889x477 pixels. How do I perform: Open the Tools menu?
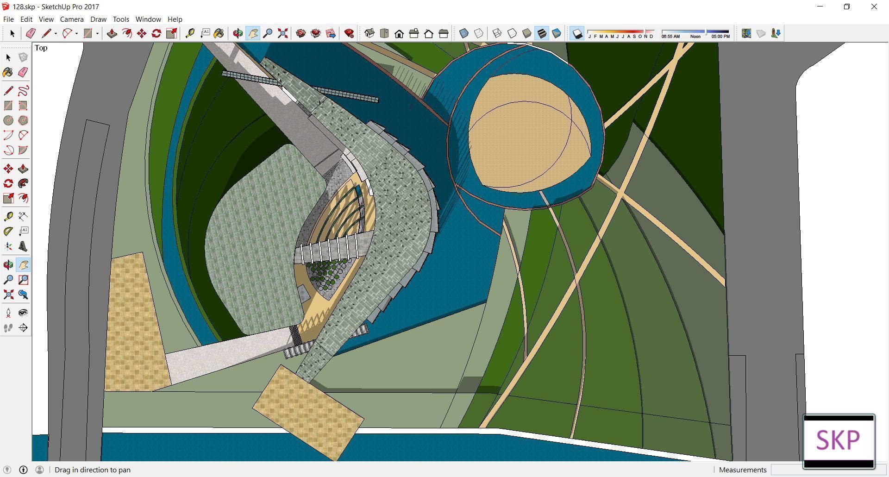click(121, 19)
